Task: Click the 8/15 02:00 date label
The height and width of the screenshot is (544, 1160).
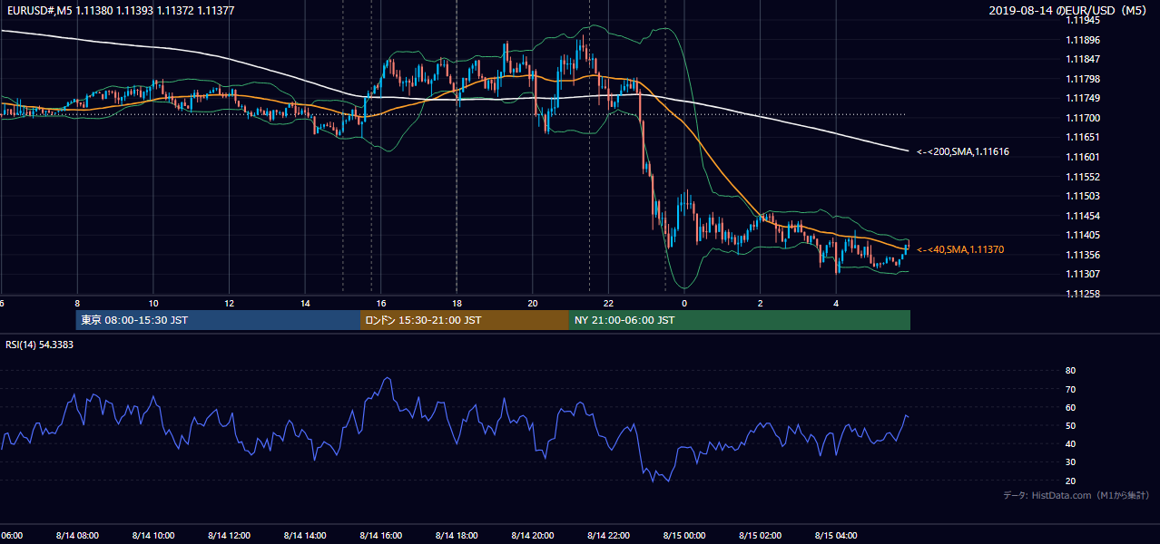Action: pyautogui.click(x=760, y=536)
